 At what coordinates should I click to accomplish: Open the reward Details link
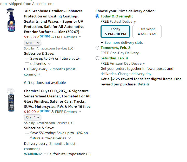143,84
